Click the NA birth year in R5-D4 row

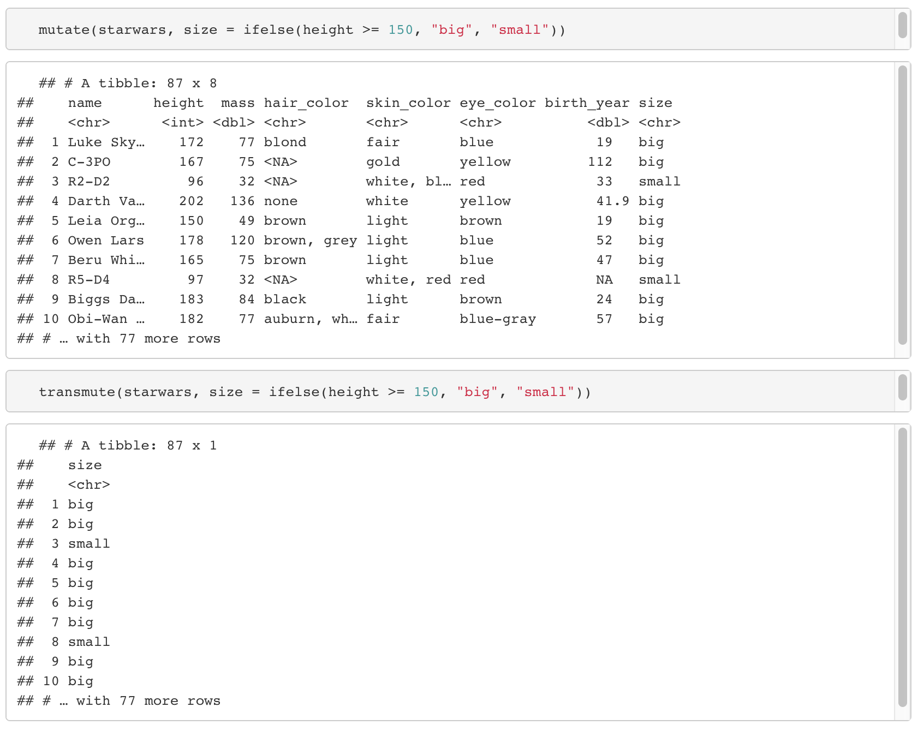pos(604,279)
